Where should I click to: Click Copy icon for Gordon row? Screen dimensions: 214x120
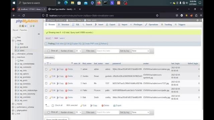click(58, 76)
